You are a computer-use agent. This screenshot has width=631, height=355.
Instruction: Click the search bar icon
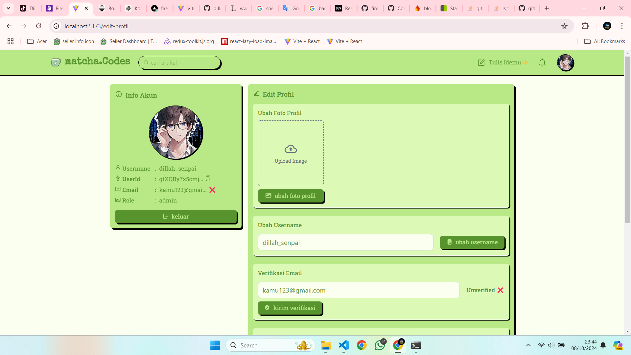point(146,62)
